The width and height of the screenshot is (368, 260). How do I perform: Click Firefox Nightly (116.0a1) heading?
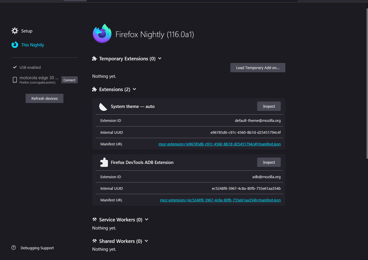tap(155, 34)
